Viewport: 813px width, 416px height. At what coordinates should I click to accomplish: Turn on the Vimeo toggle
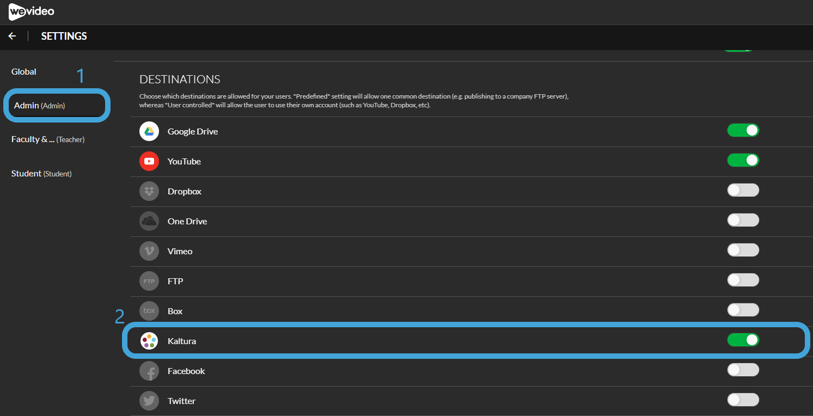point(743,250)
